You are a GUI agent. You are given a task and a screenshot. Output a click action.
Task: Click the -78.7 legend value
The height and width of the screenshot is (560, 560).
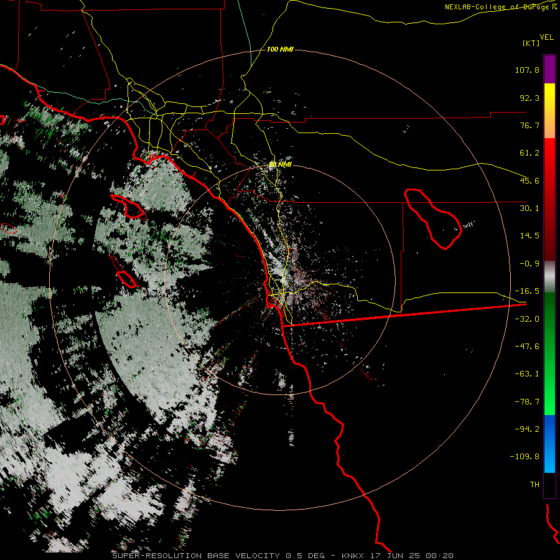527,402
